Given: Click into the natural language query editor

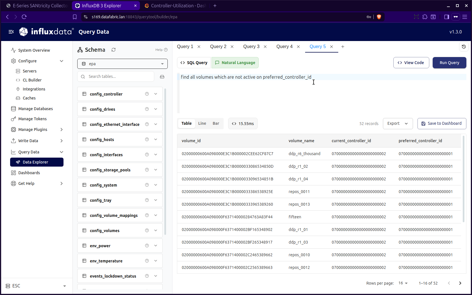Looking at the screenshot, I should (x=322, y=93).
